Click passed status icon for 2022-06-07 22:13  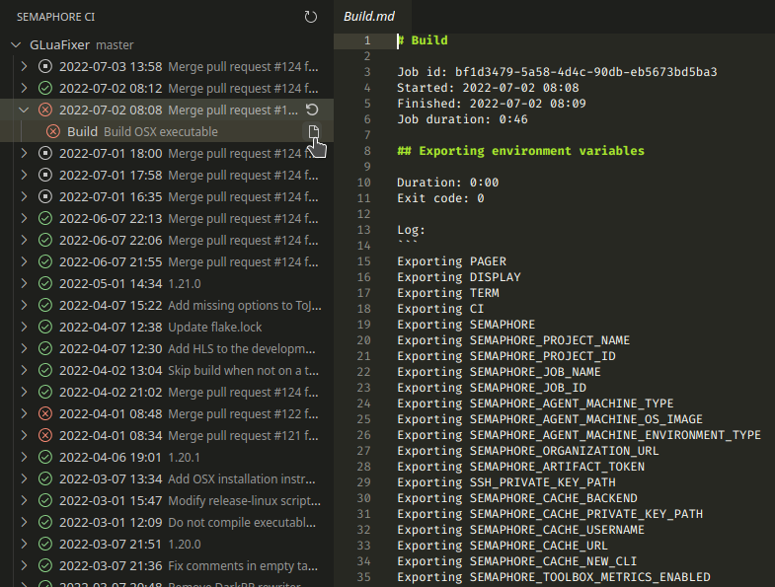(x=45, y=218)
